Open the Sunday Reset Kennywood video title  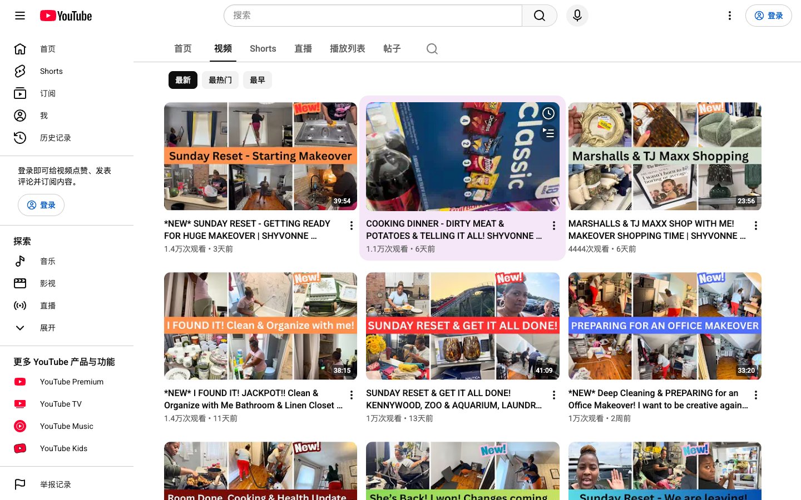click(454, 399)
